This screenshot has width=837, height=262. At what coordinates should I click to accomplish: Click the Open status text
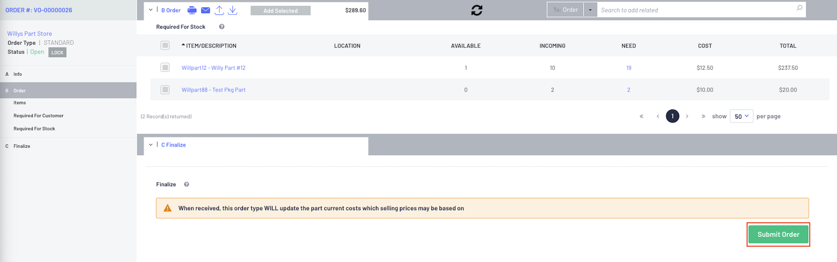[37, 52]
